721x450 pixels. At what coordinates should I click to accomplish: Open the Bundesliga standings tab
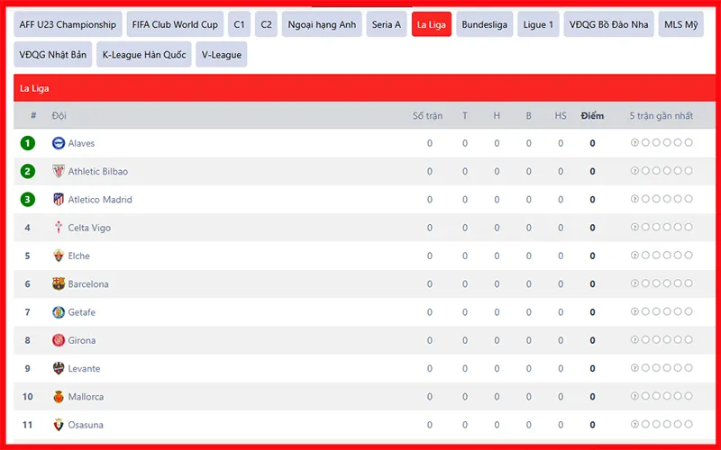point(485,24)
